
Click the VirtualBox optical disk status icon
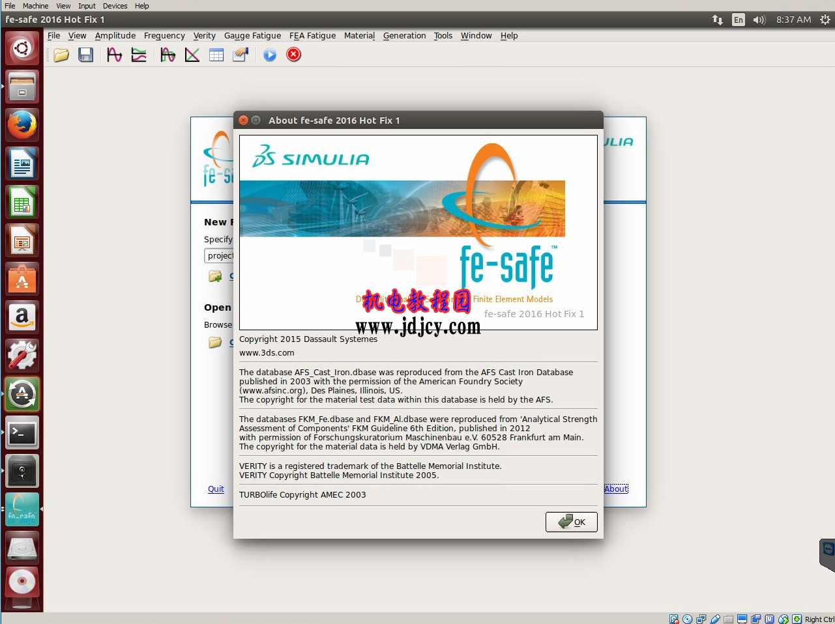pyautogui.click(x=688, y=619)
